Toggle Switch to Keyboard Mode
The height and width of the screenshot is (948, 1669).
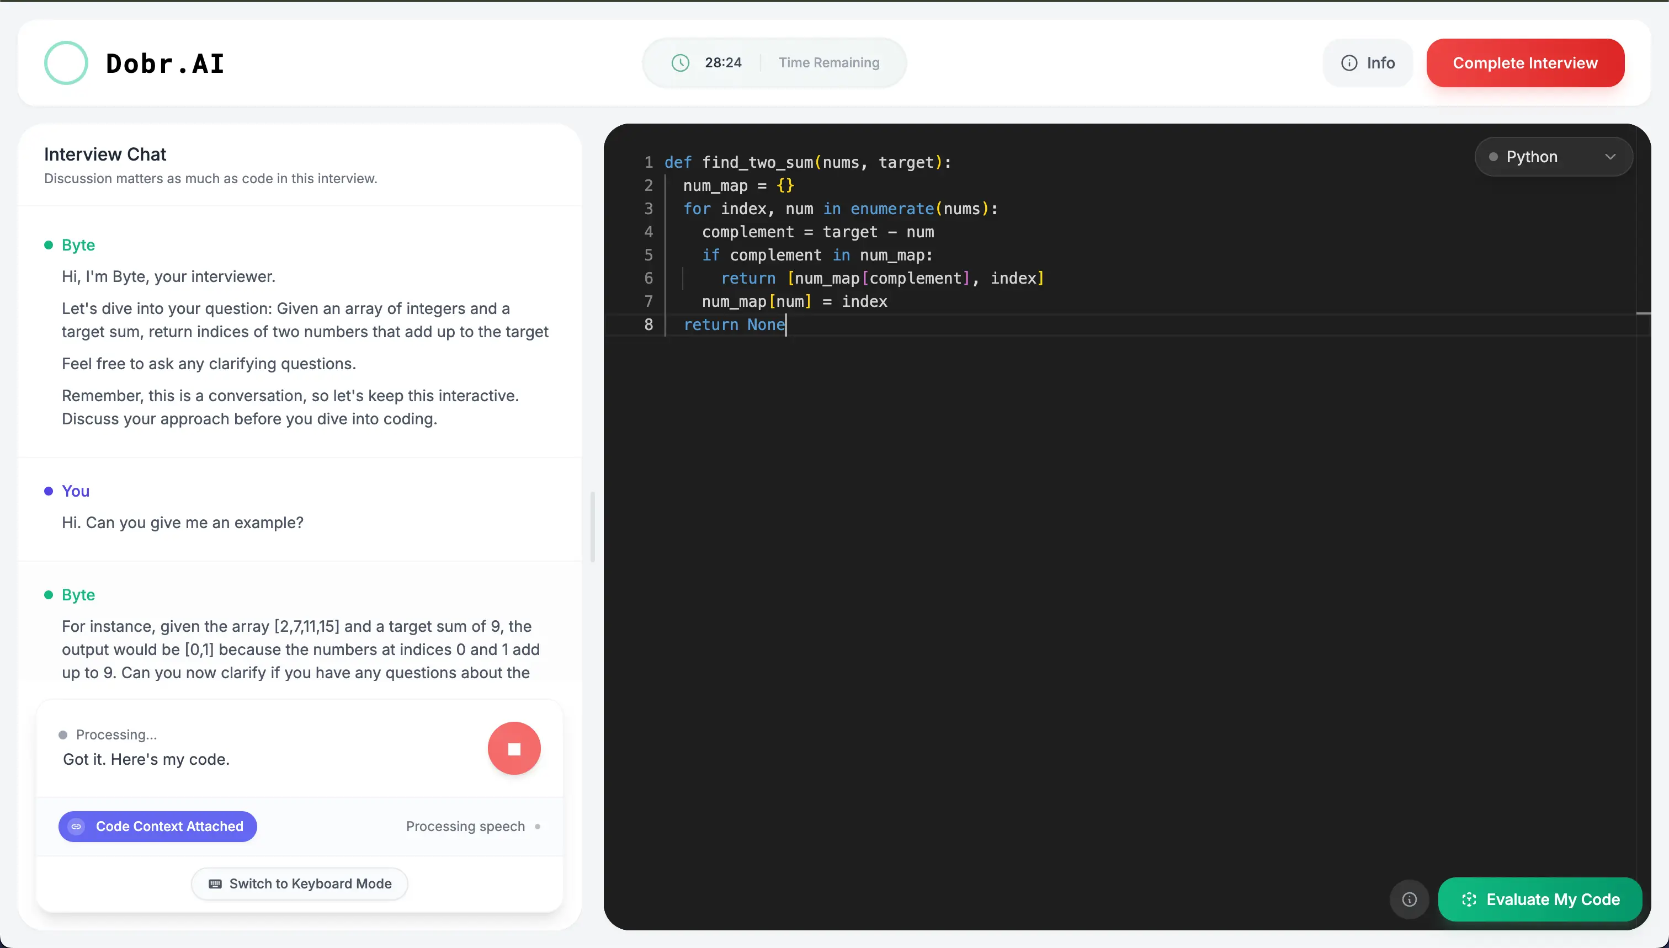tap(300, 883)
